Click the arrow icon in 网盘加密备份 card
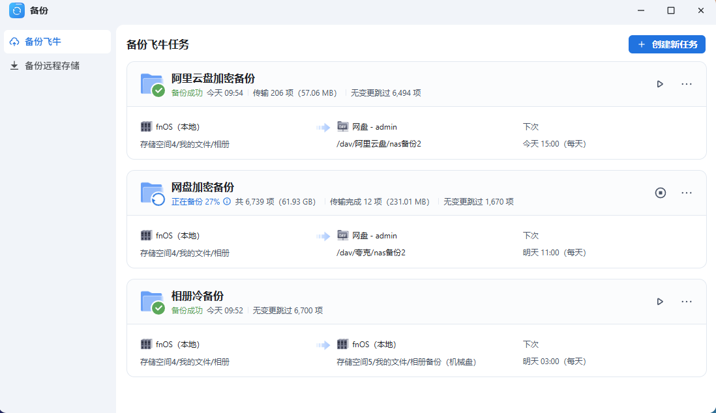 323,236
